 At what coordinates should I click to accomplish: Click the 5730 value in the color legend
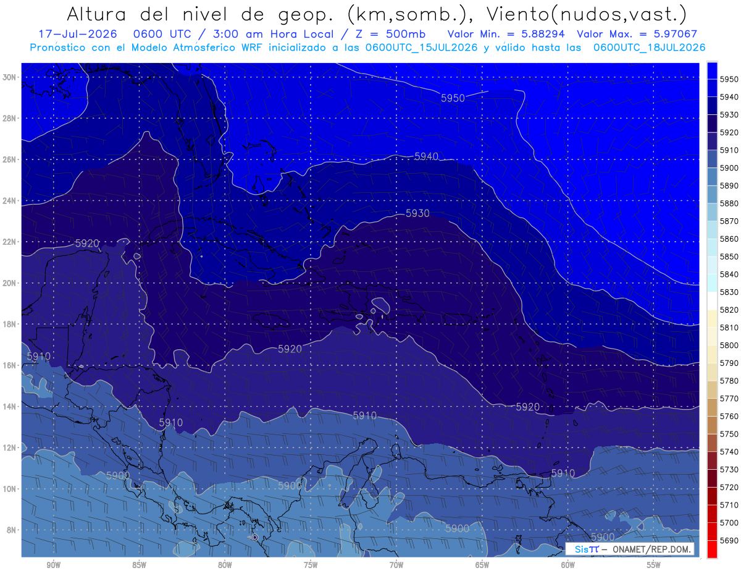729,470
